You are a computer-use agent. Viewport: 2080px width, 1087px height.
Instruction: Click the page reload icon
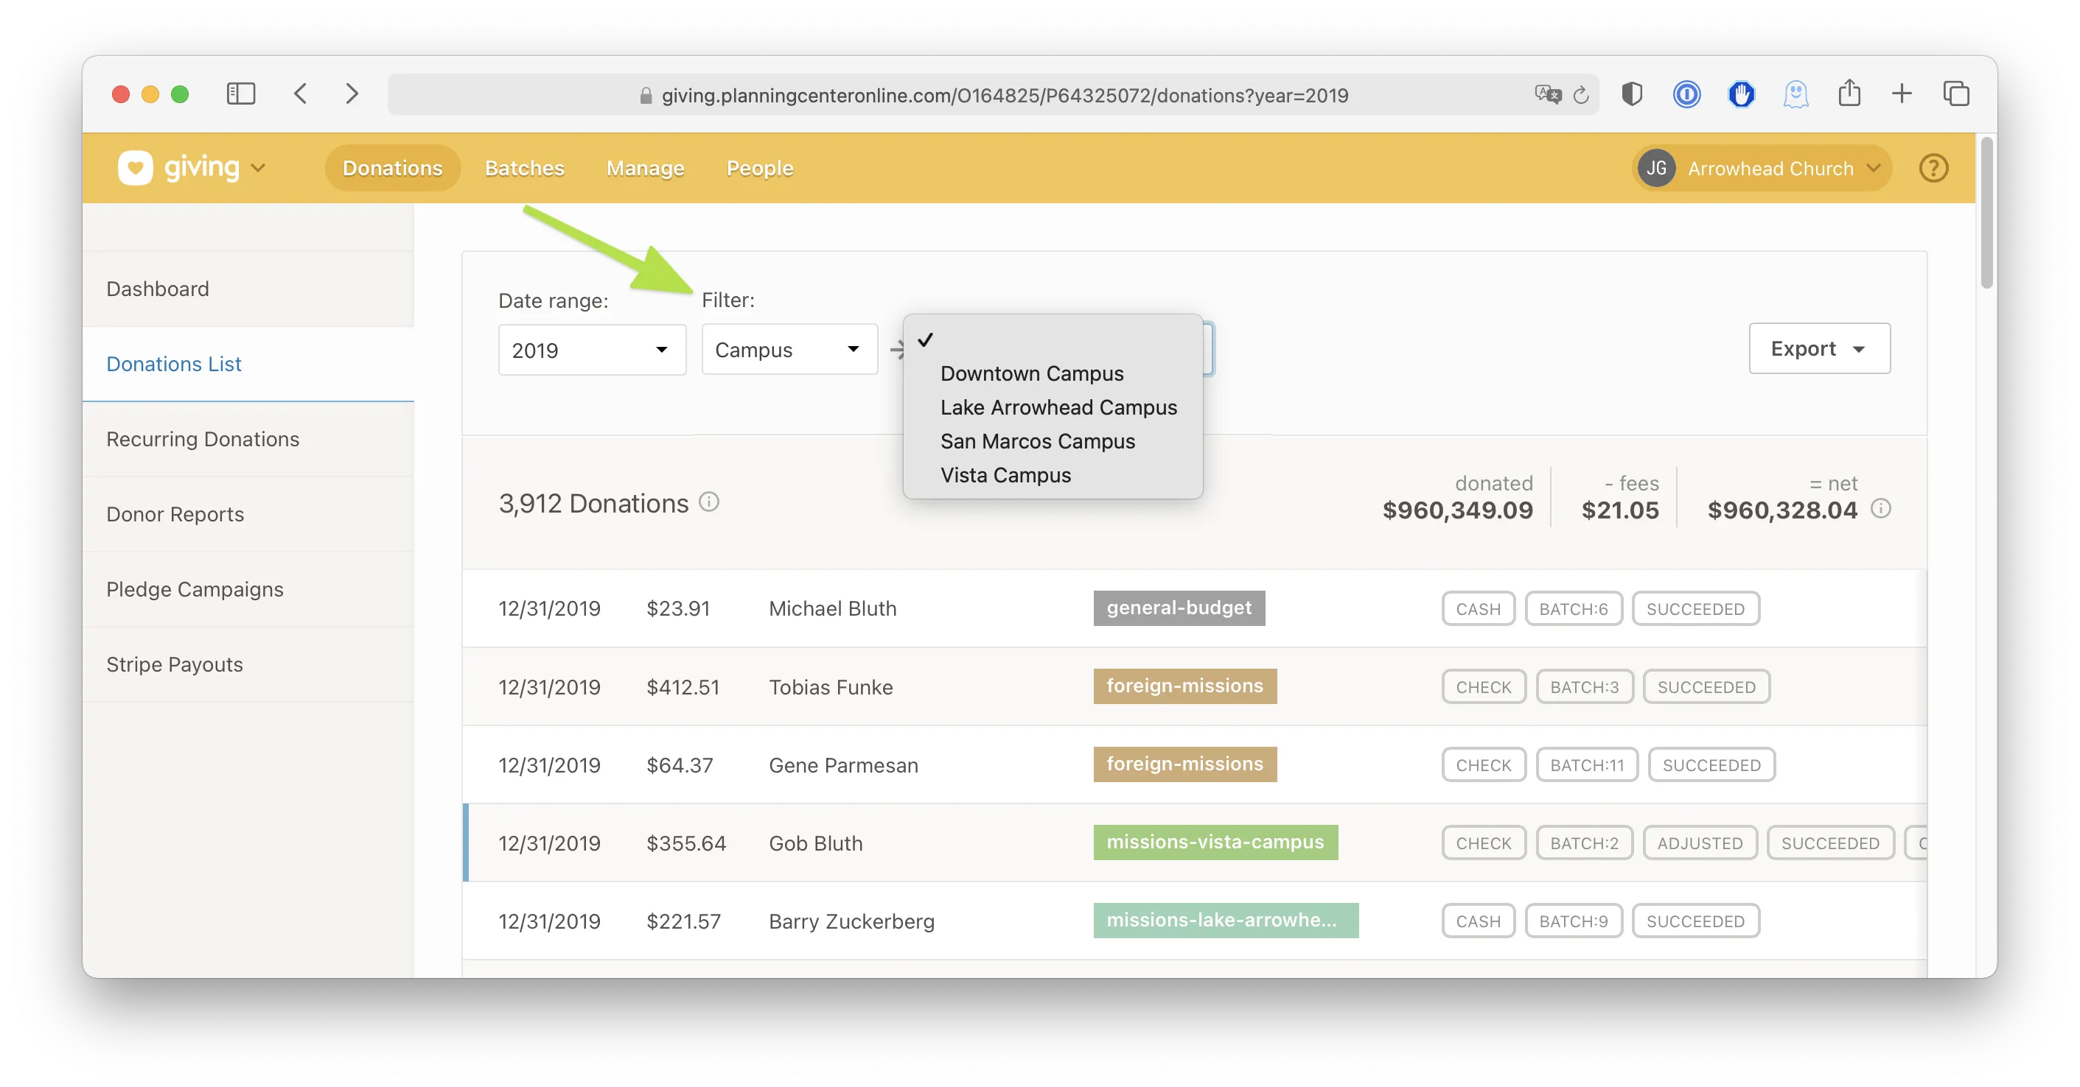click(x=1581, y=95)
